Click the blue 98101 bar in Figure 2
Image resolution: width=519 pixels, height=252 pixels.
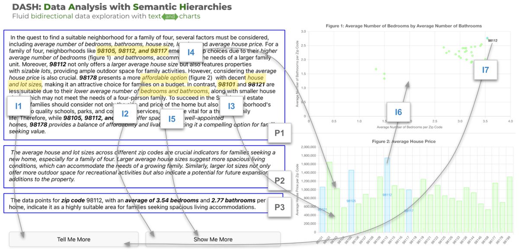click(x=323, y=210)
